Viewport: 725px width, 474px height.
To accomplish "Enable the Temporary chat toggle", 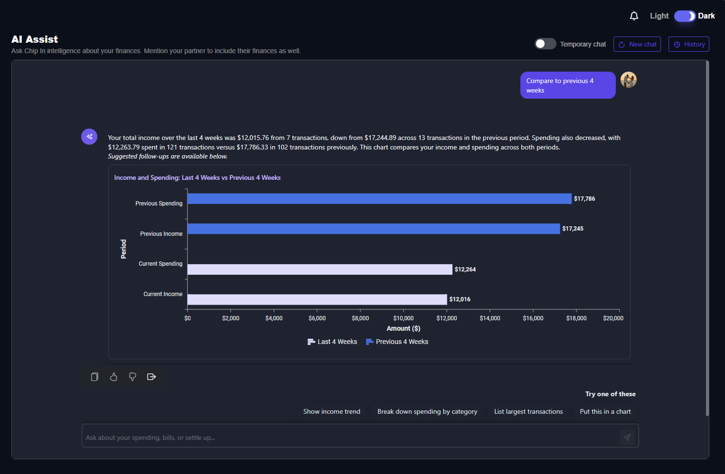I will [x=546, y=44].
